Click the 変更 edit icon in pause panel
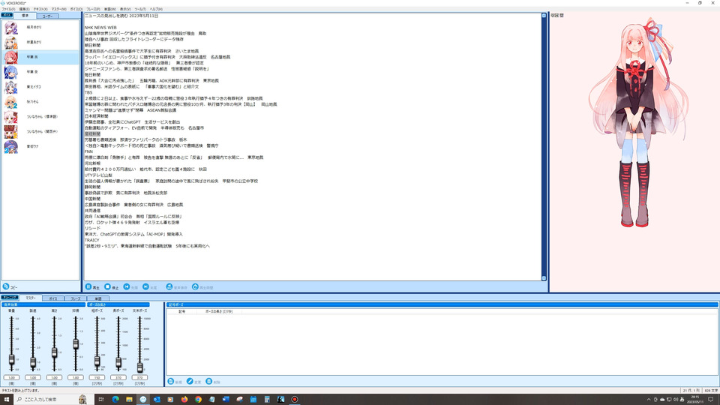This screenshot has width=720, height=405. point(190,382)
